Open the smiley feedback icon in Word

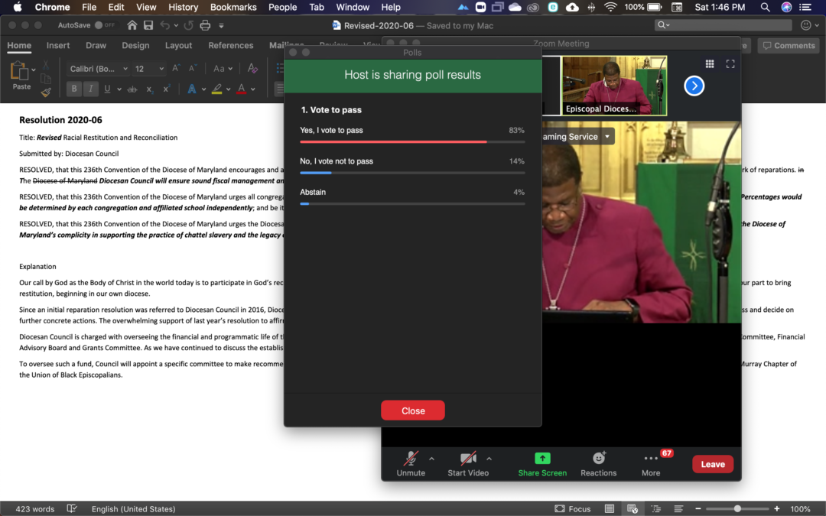805,24
